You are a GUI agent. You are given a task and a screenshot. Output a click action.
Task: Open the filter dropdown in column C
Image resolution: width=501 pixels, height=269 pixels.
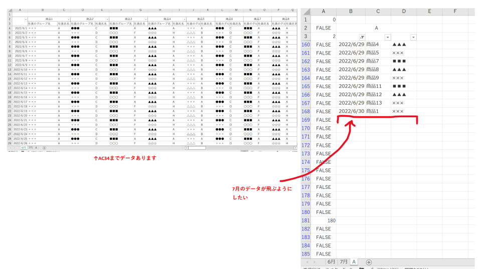[x=388, y=38]
